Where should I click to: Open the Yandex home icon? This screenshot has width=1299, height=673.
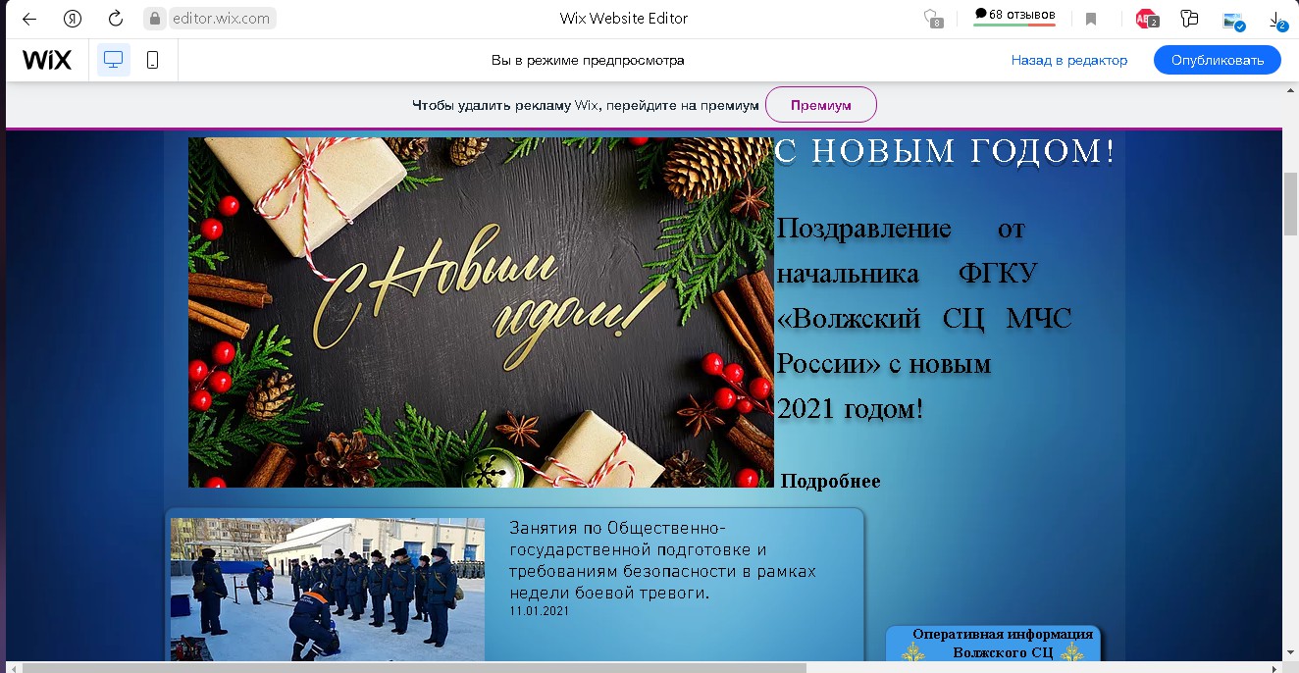click(72, 19)
